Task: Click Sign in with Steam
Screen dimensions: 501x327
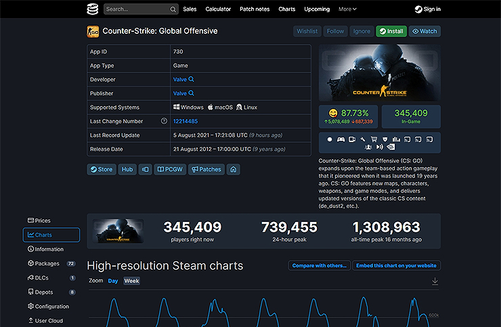Action: [x=427, y=9]
